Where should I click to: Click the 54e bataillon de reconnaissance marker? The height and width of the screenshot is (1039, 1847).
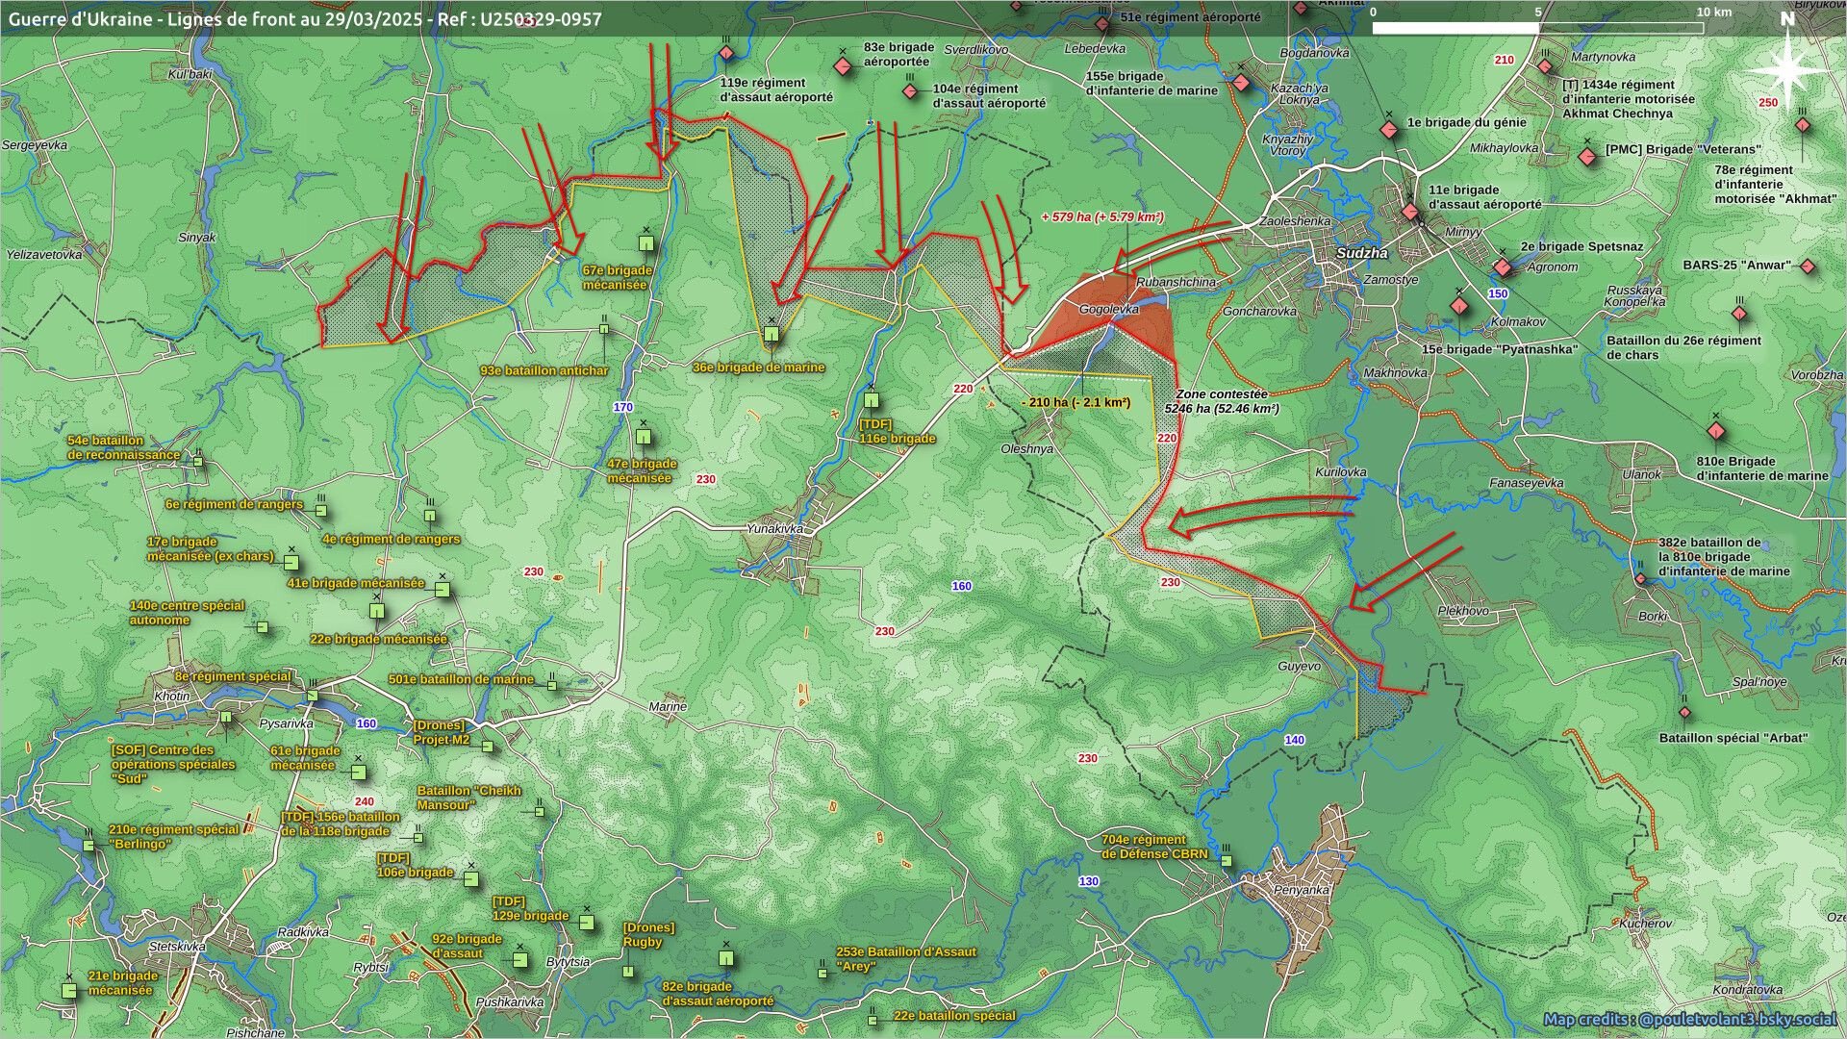[198, 461]
